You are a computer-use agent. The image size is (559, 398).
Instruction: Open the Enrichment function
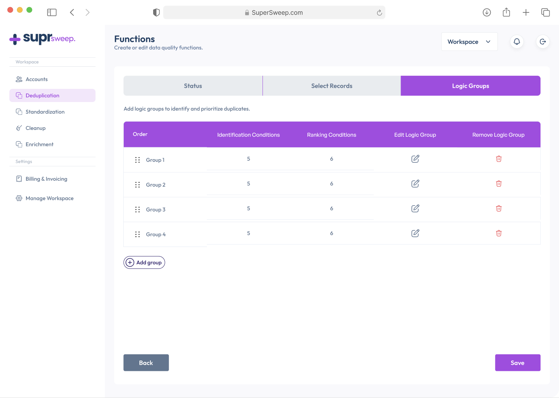39,144
